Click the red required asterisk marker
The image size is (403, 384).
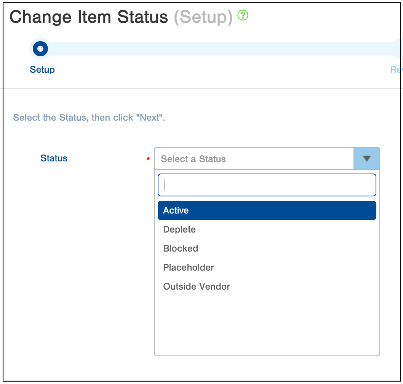pyautogui.click(x=148, y=159)
